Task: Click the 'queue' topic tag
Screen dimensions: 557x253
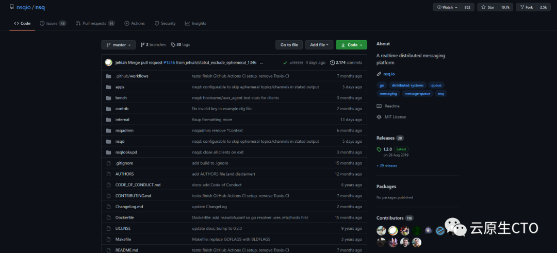Action: coord(436,86)
